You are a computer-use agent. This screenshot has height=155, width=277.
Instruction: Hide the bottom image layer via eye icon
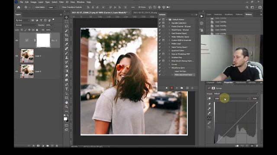[17, 71]
